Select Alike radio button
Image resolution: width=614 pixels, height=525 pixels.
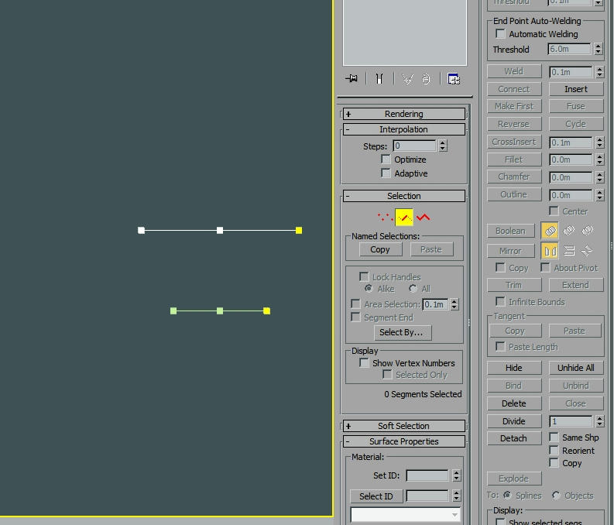pyautogui.click(x=369, y=289)
